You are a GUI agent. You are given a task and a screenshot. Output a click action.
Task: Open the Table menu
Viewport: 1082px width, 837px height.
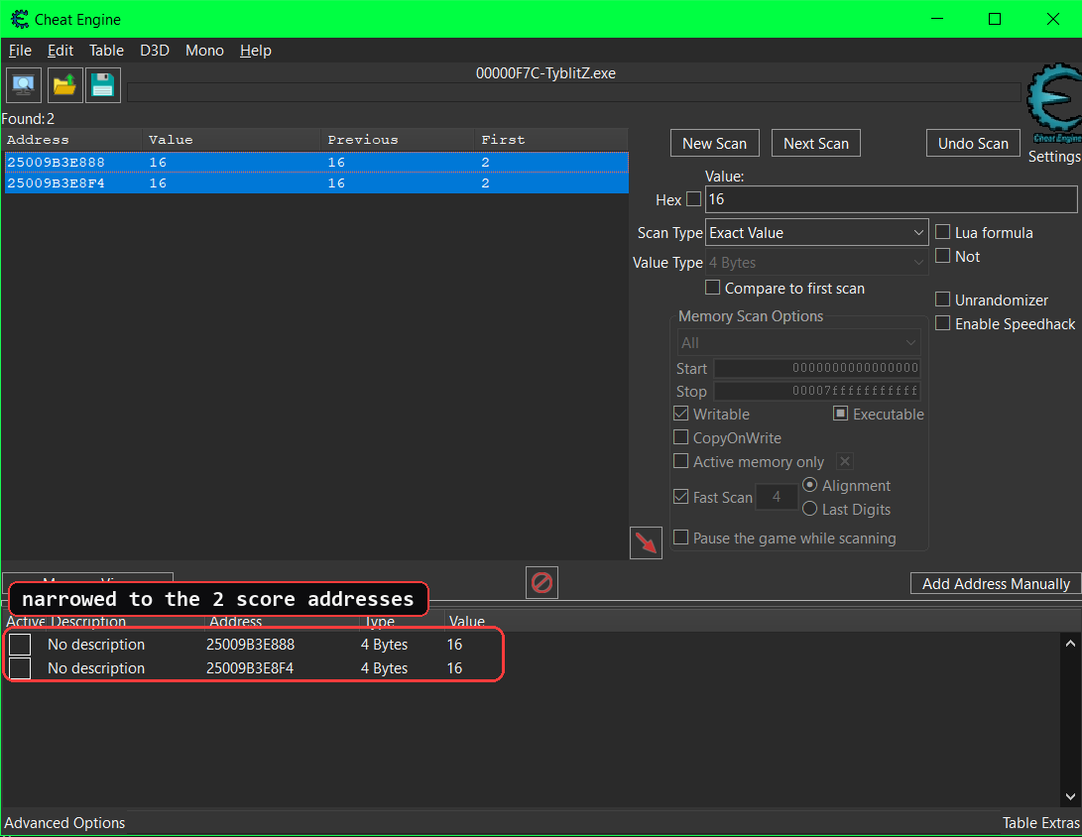click(x=106, y=51)
